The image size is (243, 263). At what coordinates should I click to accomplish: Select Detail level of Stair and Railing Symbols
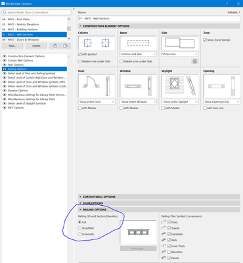[34, 74]
